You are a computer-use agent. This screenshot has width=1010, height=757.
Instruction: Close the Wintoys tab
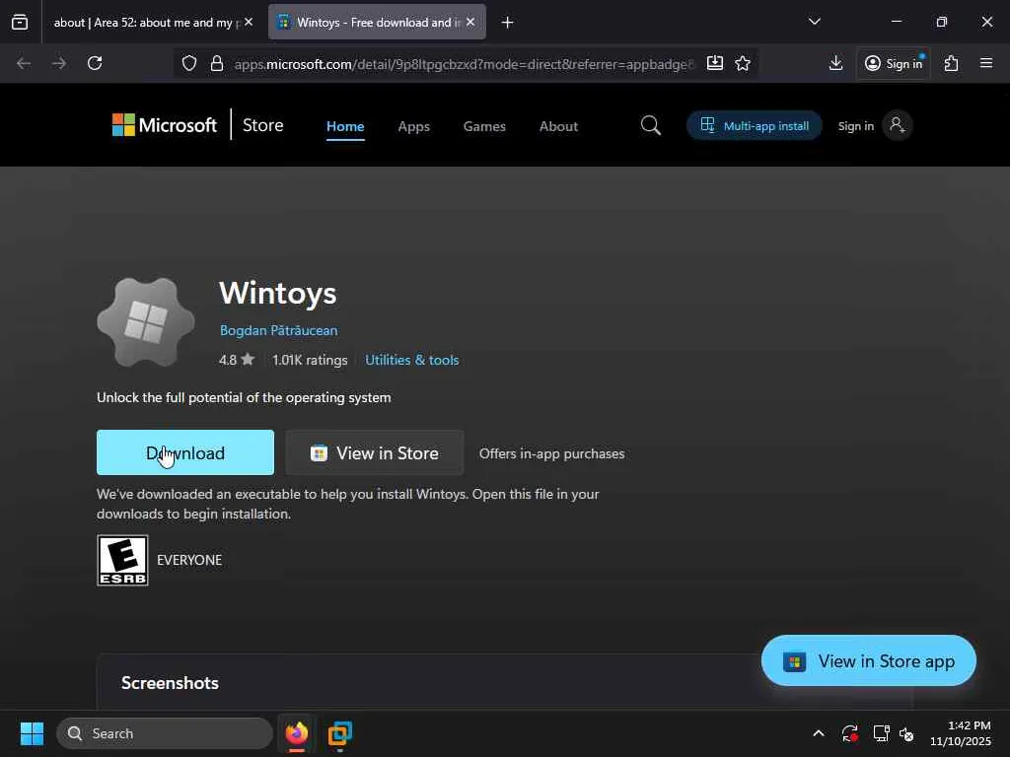point(470,22)
